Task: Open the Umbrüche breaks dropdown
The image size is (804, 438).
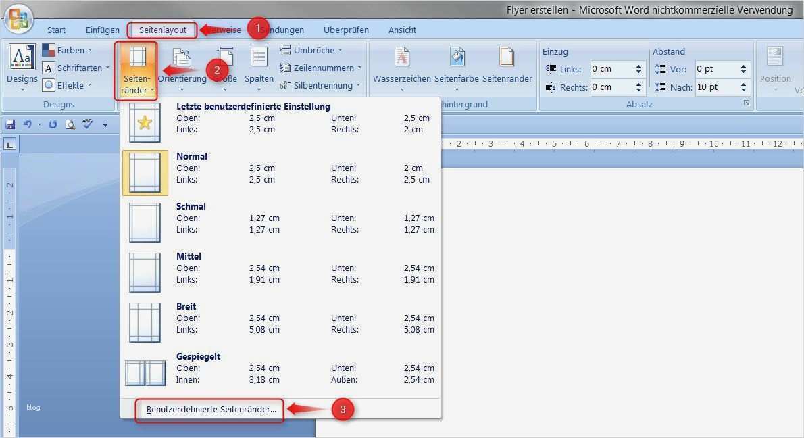Action: tap(311, 50)
